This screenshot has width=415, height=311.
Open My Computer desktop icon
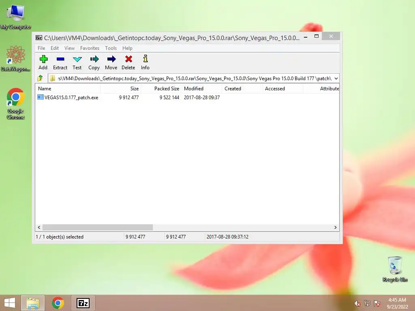point(16,16)
